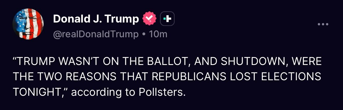Open the flag-painted profile avatar
This screenshot has width=343, height=110.
click(28, 24)
